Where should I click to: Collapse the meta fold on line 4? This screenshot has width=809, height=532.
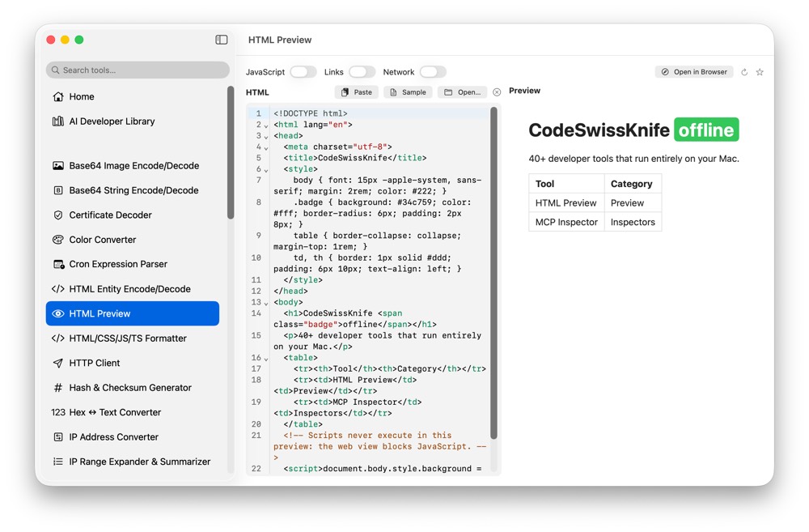[x=266, y=147]
